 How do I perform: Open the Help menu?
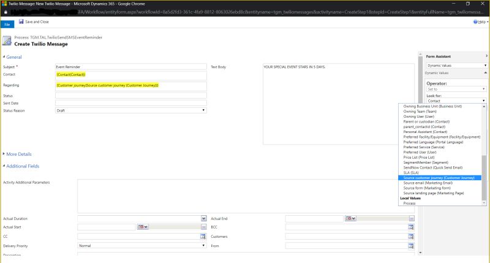pos(481,21)
